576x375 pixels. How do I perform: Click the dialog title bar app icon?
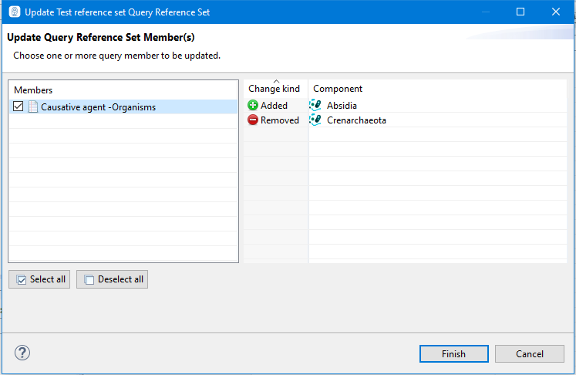click(14, 12)
